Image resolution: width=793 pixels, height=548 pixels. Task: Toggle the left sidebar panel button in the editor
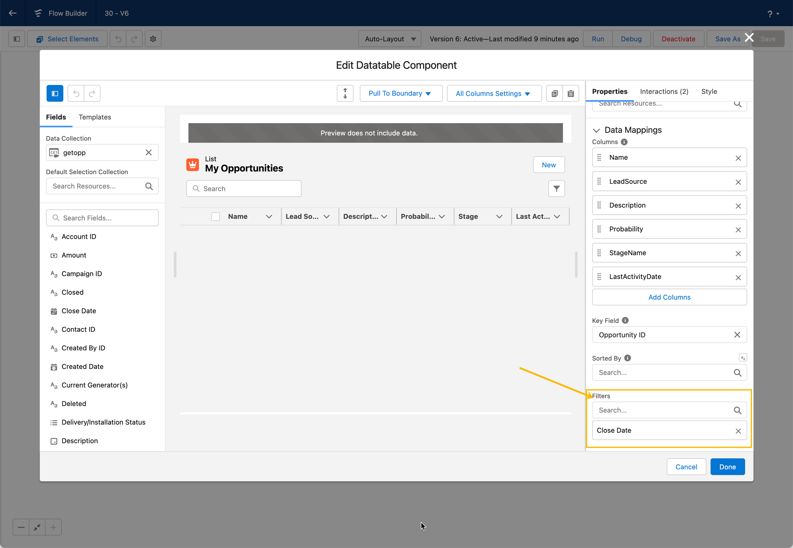pyautogui.click(x=55, y=93)
